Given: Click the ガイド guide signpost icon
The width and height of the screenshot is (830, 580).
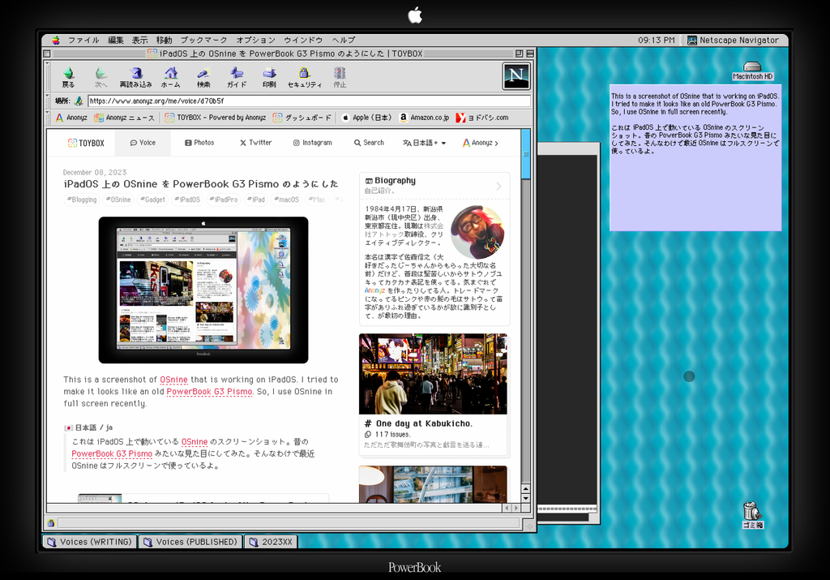Looking at the screenshot, I should coord(237,73).
